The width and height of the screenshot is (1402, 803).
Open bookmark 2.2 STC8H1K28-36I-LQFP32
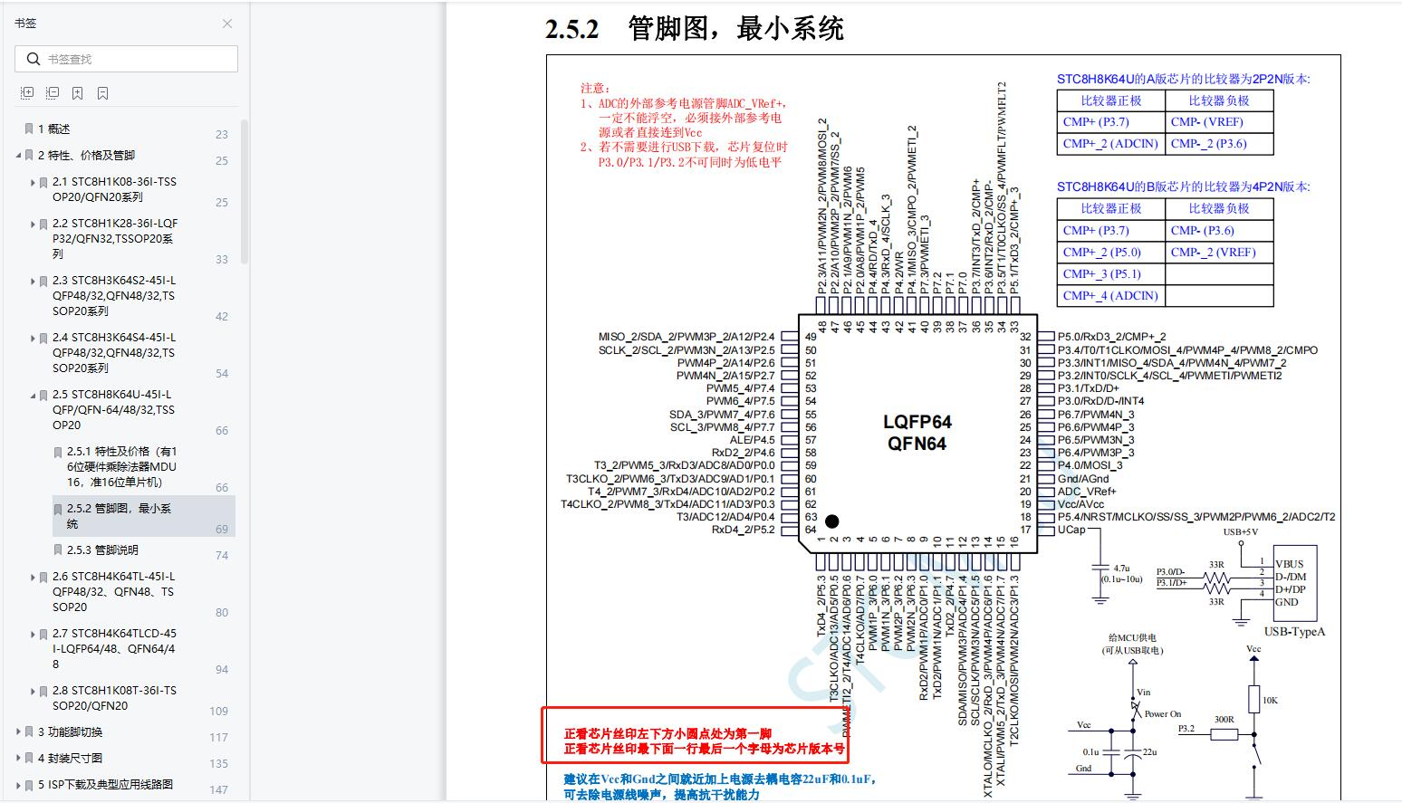pos(115,238)
